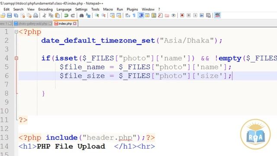Click the Zoom Out toolbar icon
The width and height of the screenshot is (277, 156).
(x=103, y=16)
